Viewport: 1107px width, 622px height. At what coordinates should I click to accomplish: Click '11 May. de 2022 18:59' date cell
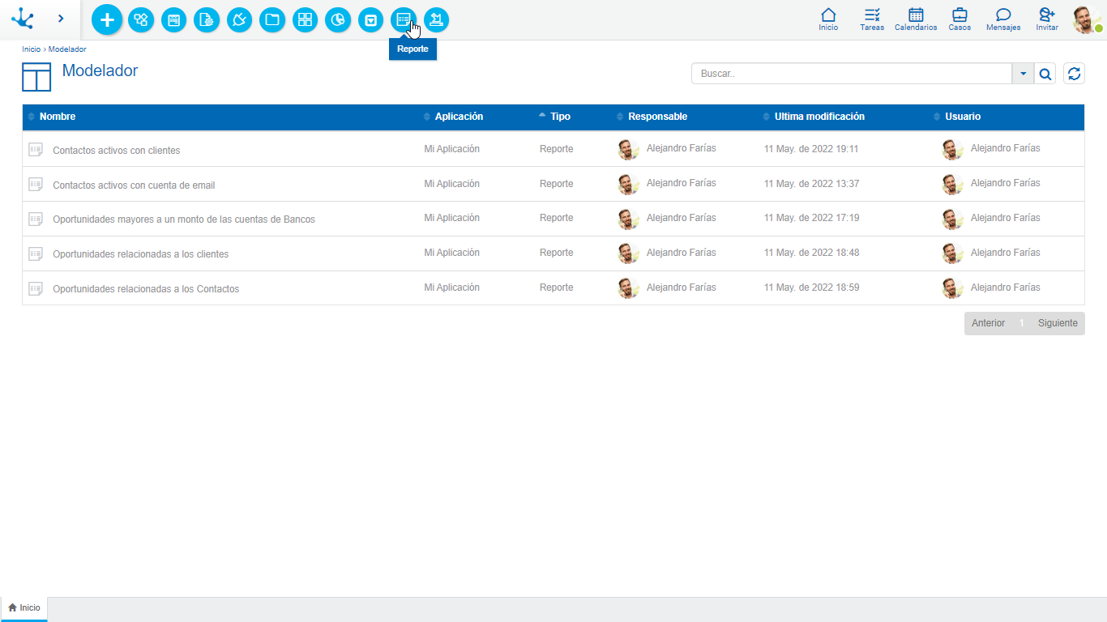point(811,288)
